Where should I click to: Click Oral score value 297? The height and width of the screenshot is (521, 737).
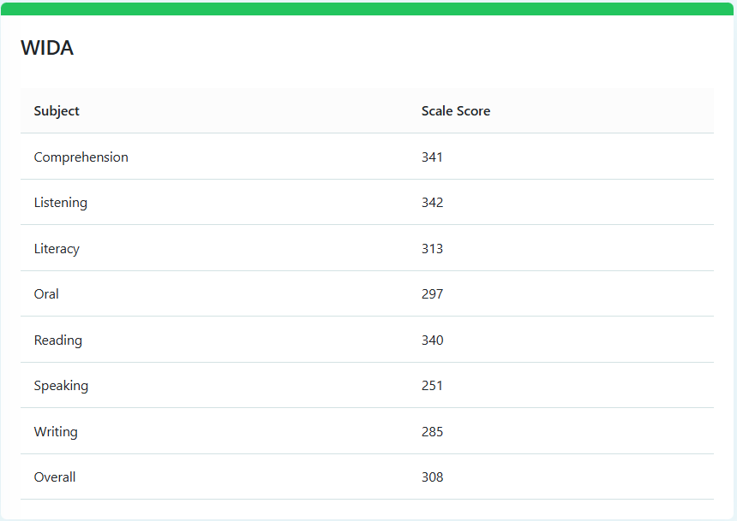433,293
